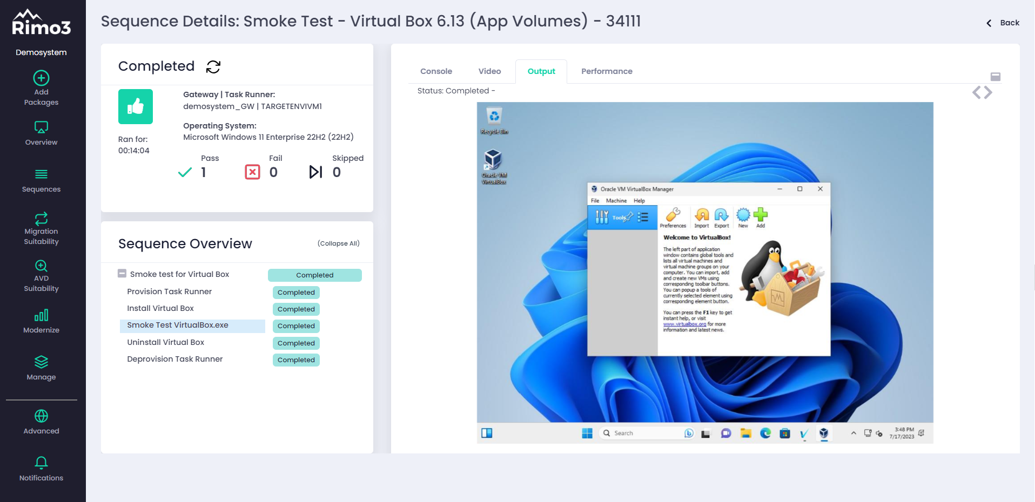Screen dimensions: 1035x502
Task: Click Completed badge for Uninstall Virtual Box
Action: [296, 343]
